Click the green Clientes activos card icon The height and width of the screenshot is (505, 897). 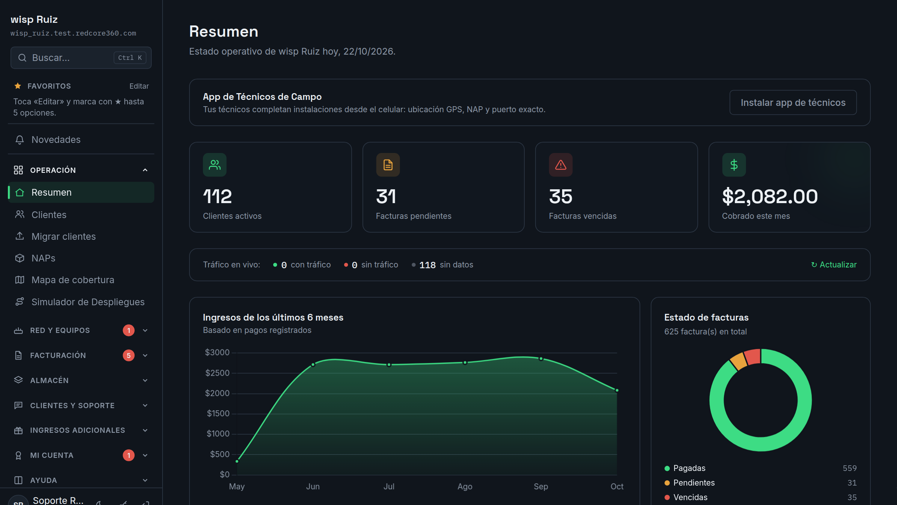coord(215,165)
